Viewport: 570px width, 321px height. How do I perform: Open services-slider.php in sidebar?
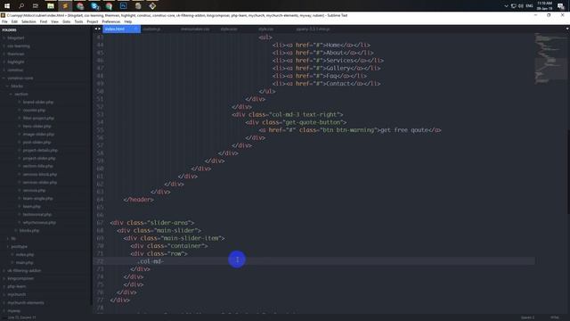tap(39, 182)
